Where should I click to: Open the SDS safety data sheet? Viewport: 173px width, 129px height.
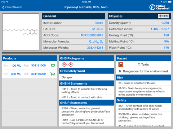(163, 16)
